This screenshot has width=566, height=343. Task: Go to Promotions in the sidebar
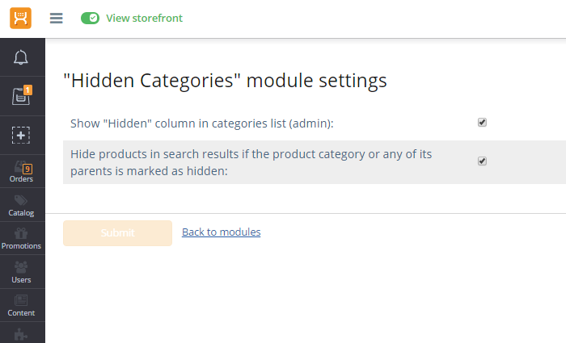[23, 238]
